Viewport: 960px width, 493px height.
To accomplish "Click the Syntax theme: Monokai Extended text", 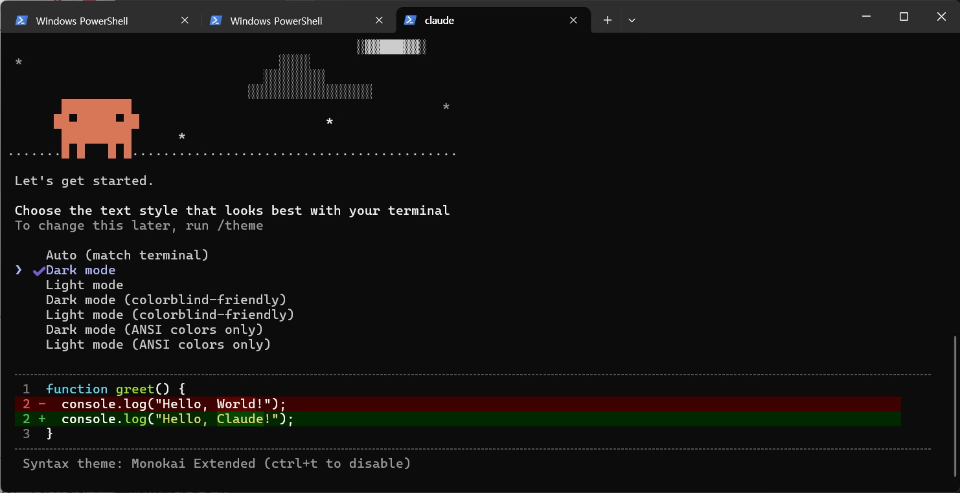I will 216,463.
